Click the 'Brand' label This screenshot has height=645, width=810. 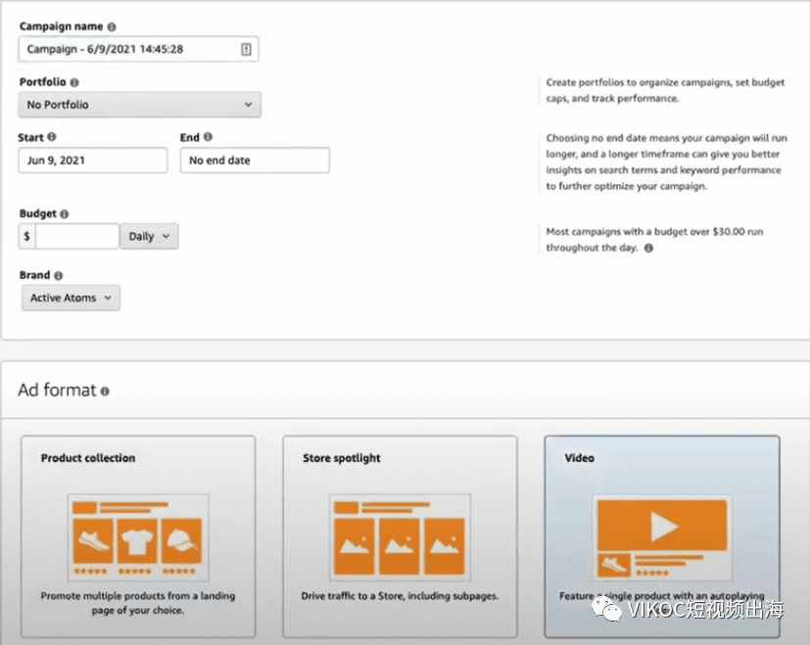(34, 275)
